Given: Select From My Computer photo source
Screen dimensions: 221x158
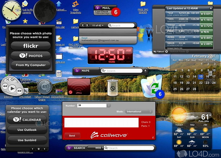Looking at the screenshot, I should (x=31, y=65).
